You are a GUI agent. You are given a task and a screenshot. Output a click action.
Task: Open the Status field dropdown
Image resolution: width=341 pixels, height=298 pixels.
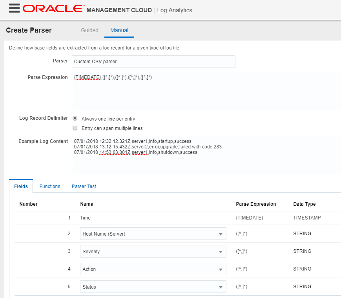(x=153, y=287)
